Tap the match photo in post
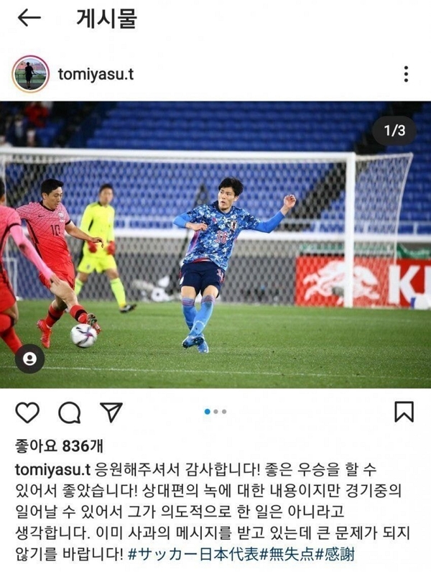431x572 pixels. (x=215, y=245)
